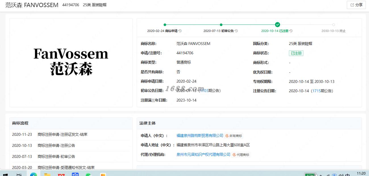
Task: Click the registration number 44194706 in header
Action: (x=71, y=5)
